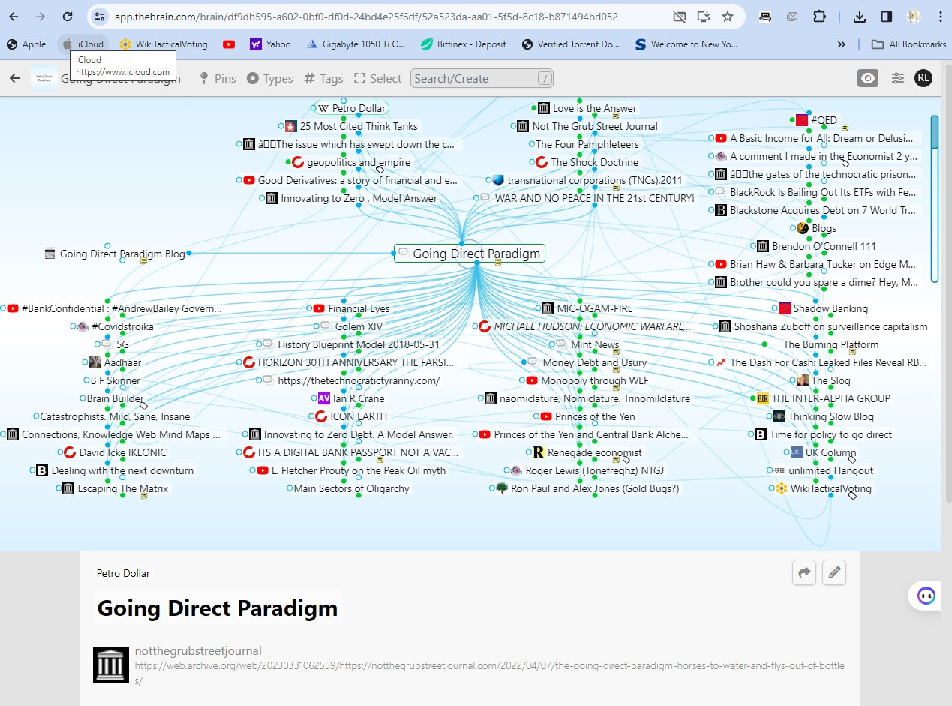Viewport: 952px width, 706px height.
Task: Activate the Select tool
Action: click(377, 78)
